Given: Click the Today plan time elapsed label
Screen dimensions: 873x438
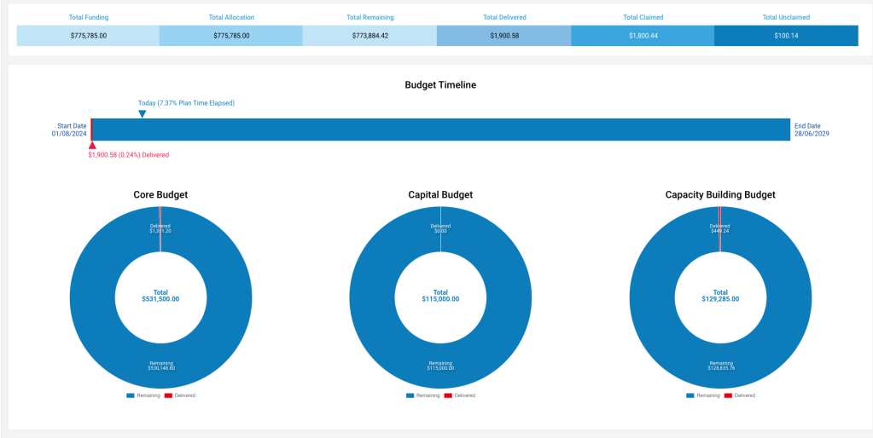Looking at the screenshot, I should point(186,103).
